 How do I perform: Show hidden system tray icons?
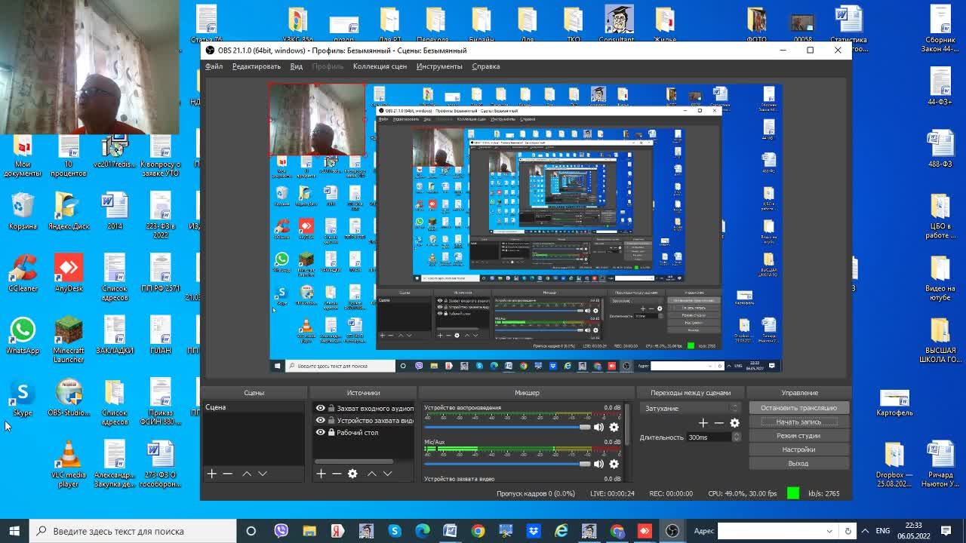[865, 531]
